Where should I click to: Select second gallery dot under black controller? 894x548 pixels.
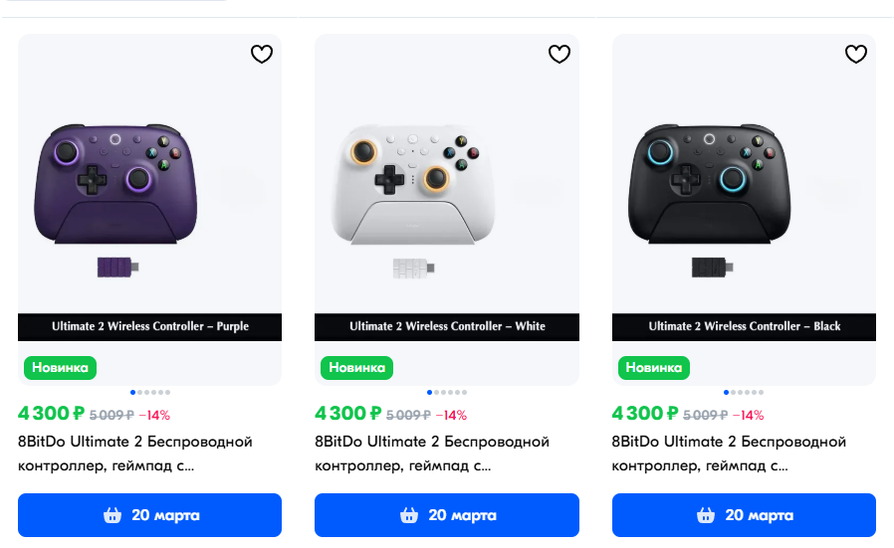pos(733,393)
